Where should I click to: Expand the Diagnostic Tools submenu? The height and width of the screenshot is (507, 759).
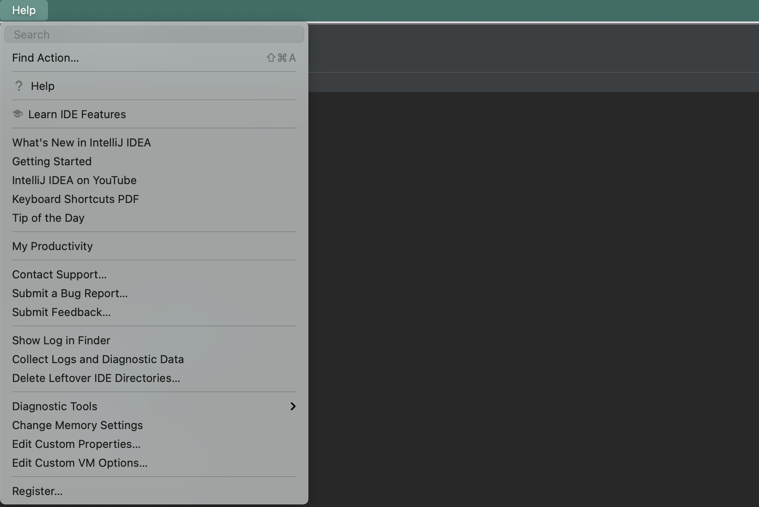(54, 406)
